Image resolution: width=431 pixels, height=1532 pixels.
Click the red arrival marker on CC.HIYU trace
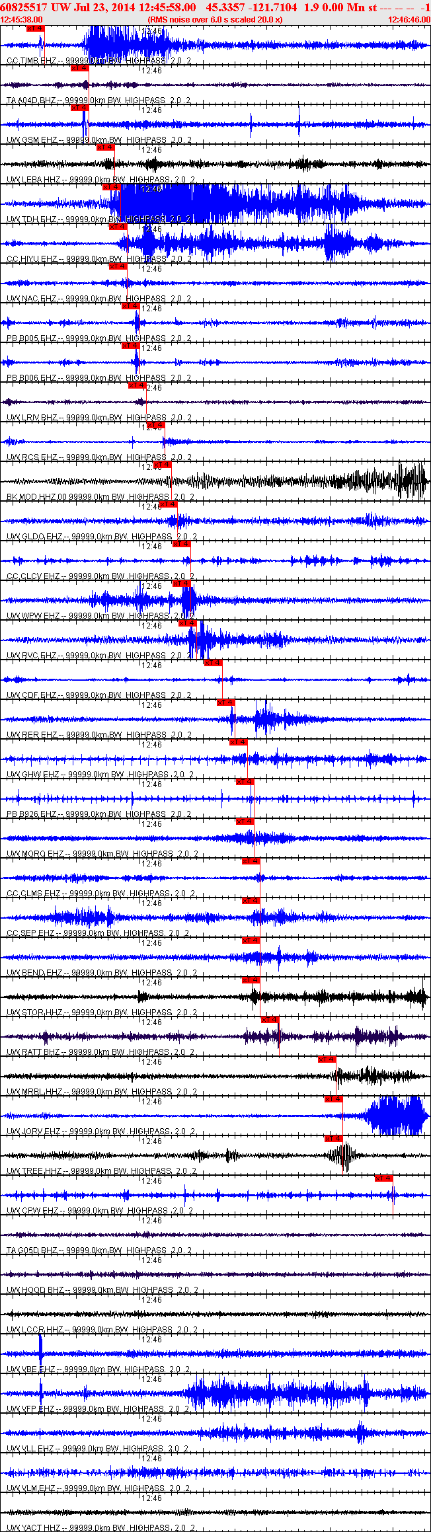click(118, 227)
